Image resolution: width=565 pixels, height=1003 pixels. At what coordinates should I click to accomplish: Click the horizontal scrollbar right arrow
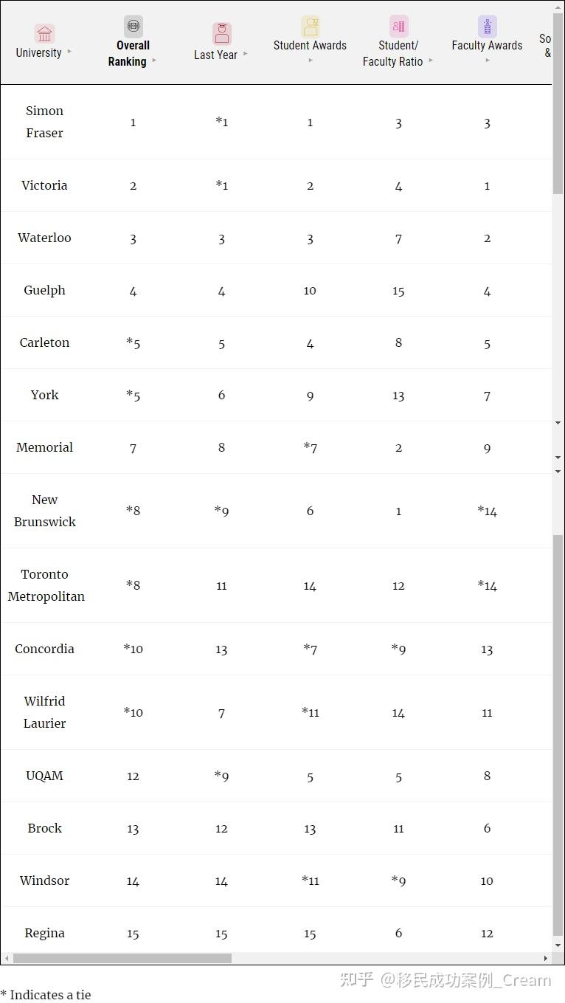546,958
